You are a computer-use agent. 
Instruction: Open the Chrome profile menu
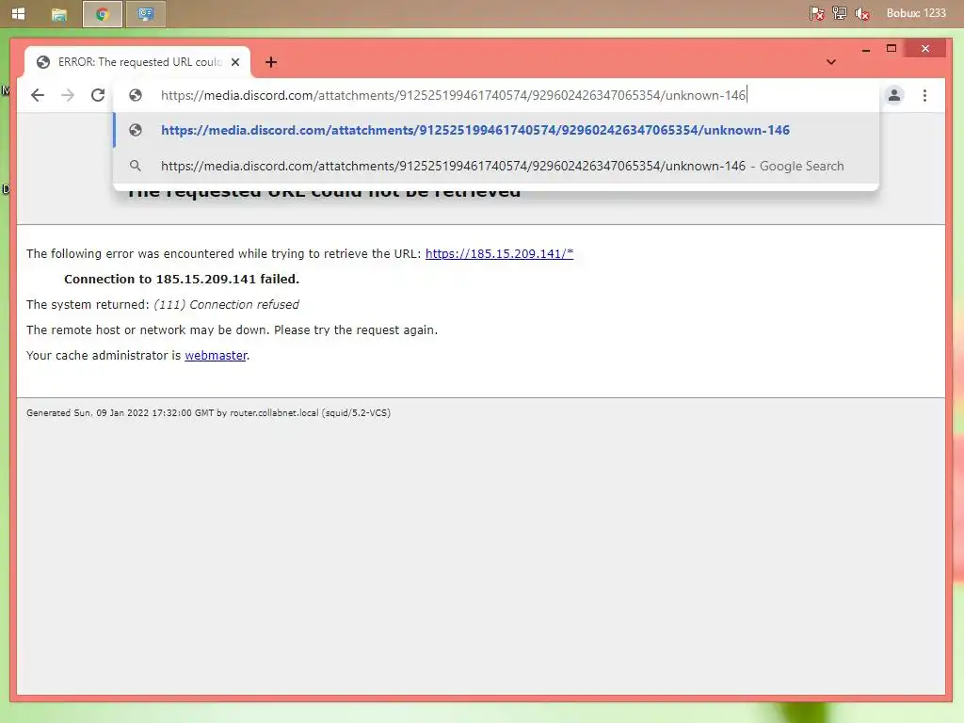click(x=894, y=95)
